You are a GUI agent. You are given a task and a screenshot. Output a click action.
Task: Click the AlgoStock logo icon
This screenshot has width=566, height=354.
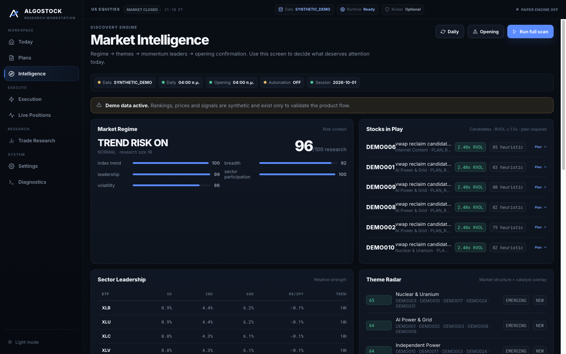14,14
